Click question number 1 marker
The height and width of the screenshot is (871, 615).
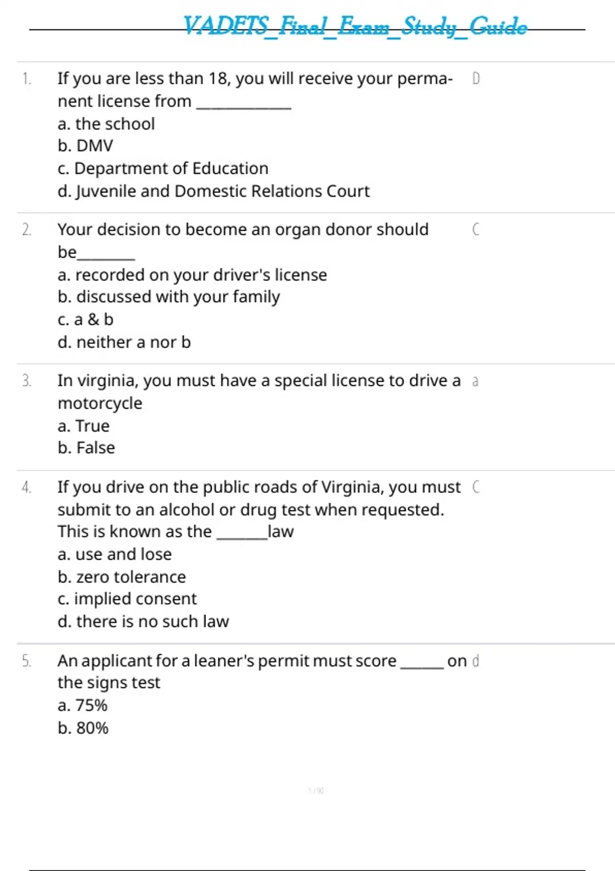click(27, 79)
